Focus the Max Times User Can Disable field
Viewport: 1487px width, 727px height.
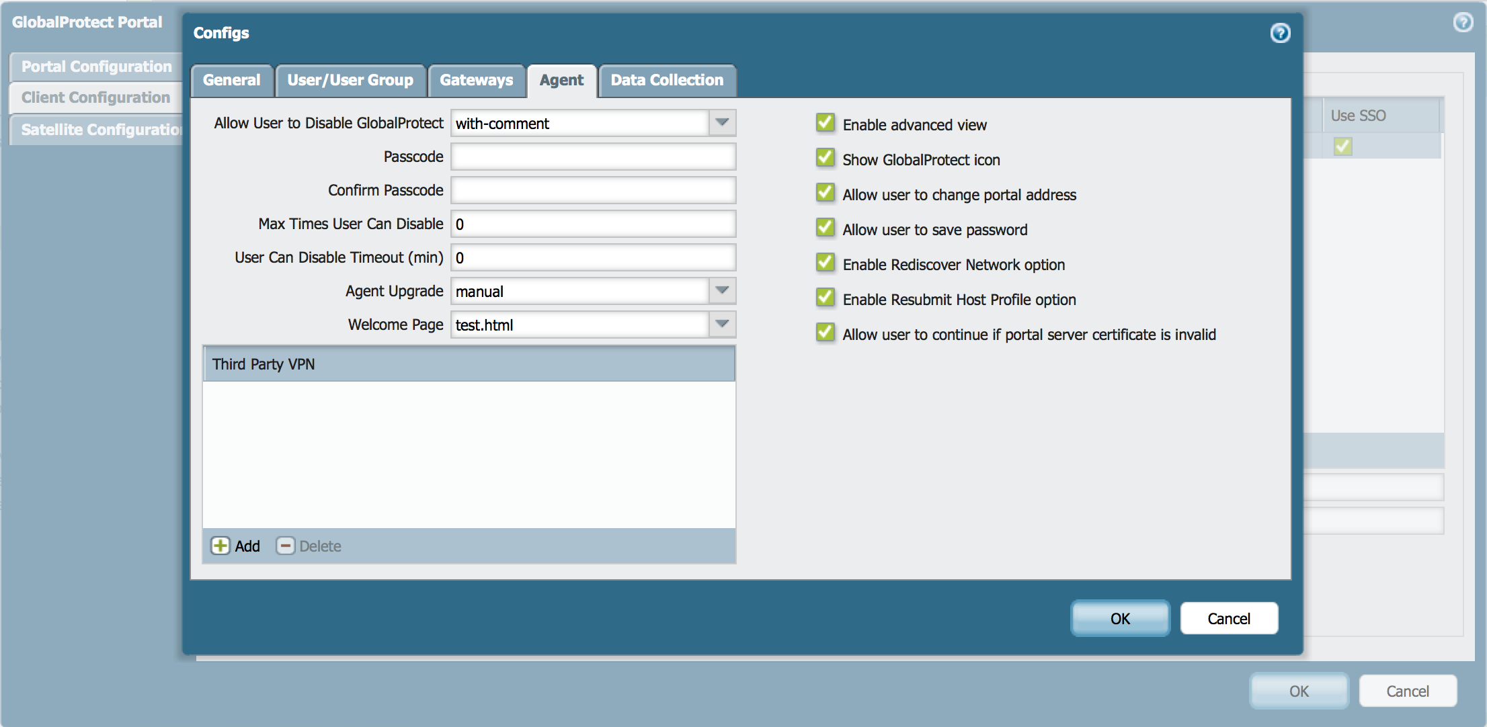pyautogui.click(x=593, y=224)
